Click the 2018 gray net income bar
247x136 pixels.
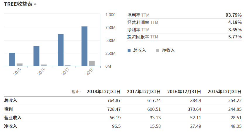92,63
